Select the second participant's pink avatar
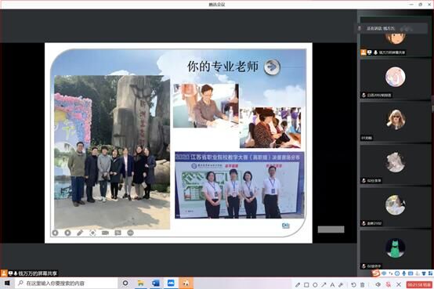Viewport: 434px width, 289px height. 395,77
